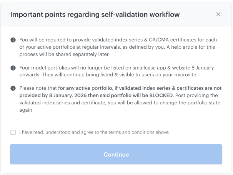The width and height of the screenshot is (233, 175).
Task: Click the info icon beside 'Please note' point
Action: 13,89
